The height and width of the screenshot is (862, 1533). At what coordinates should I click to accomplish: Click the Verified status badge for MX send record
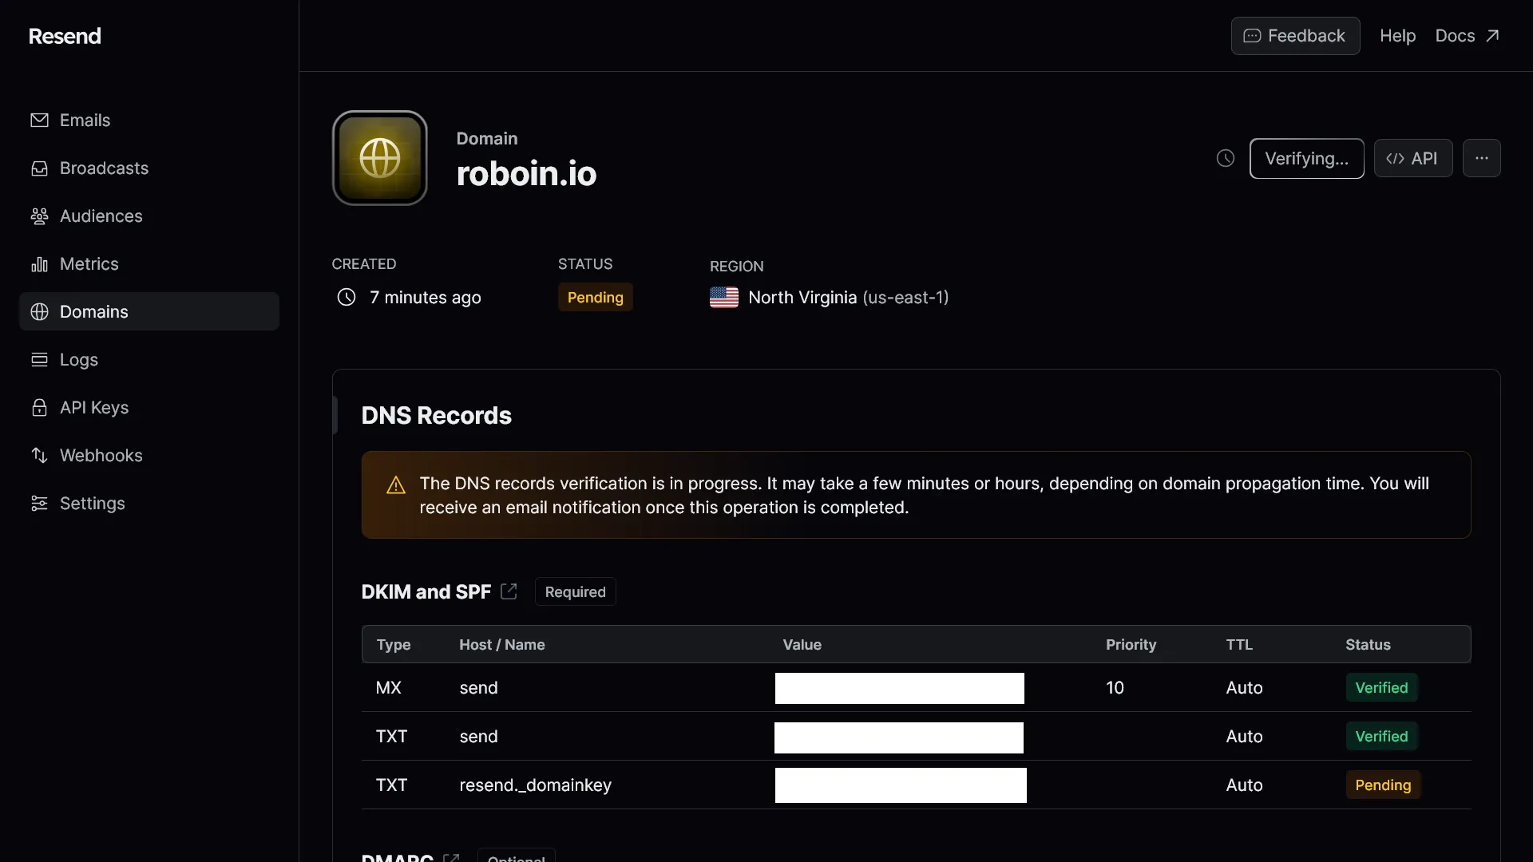(1380, 687)
